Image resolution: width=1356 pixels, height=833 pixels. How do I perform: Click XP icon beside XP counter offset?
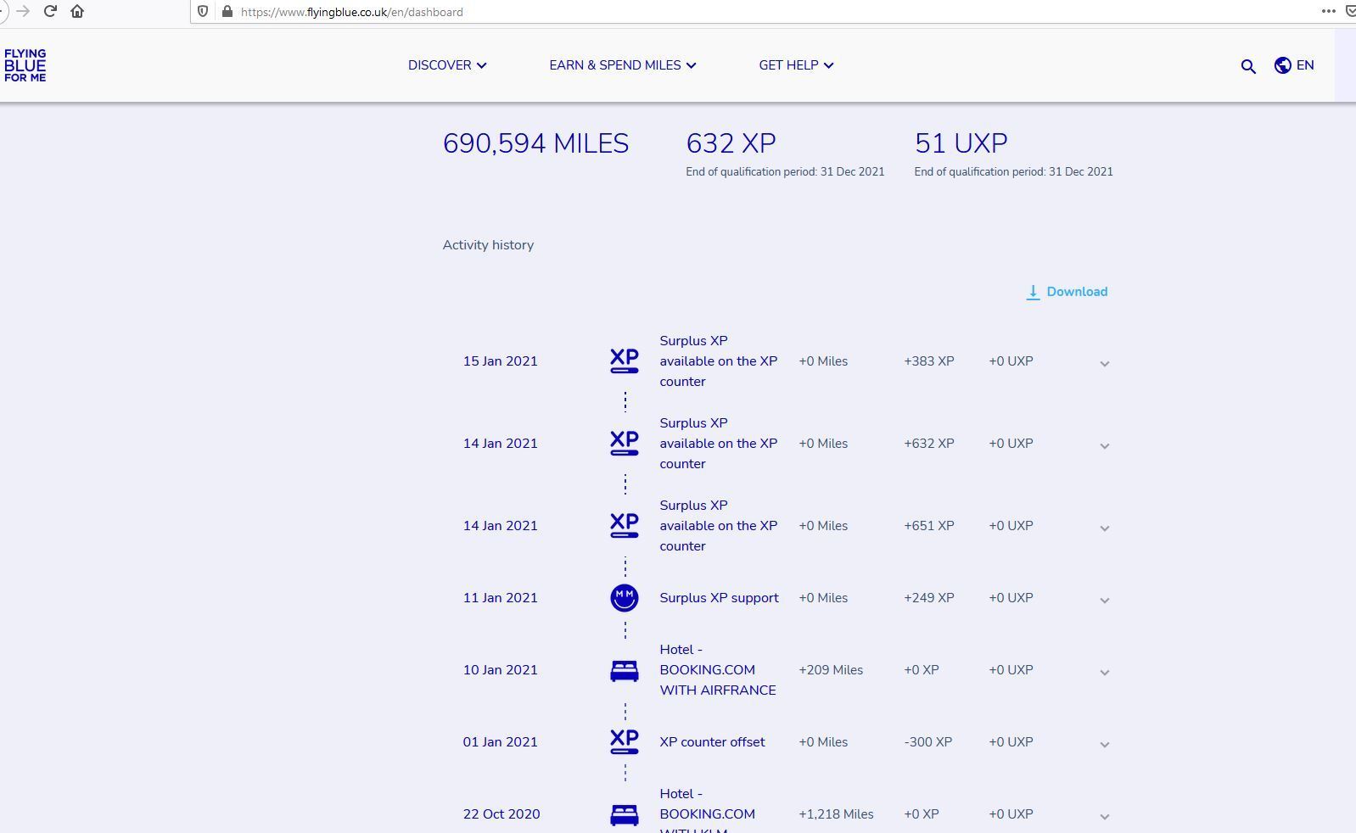point(624,741)
